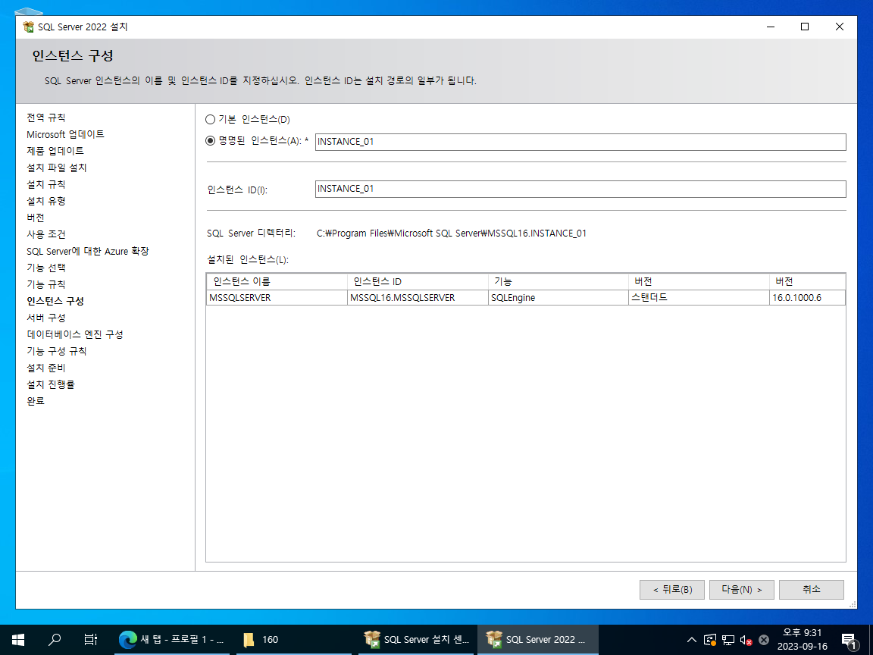Click the muted volume tray icon
Viewport: 873px width, 655px height.
746,640
